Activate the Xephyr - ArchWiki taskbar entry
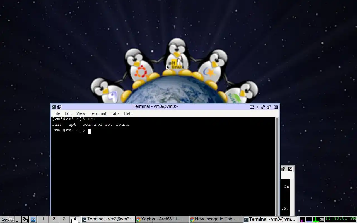The image size is (357, 223). pyautogui.click(x=162, y=219)
